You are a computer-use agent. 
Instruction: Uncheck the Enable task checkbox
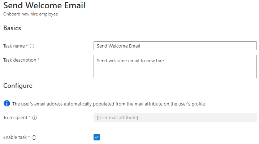pos(96,137)
